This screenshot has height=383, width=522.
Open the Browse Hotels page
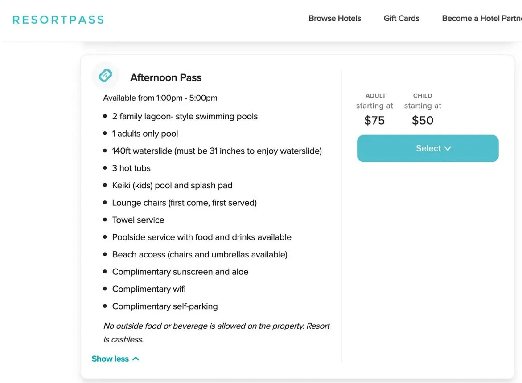335,19
